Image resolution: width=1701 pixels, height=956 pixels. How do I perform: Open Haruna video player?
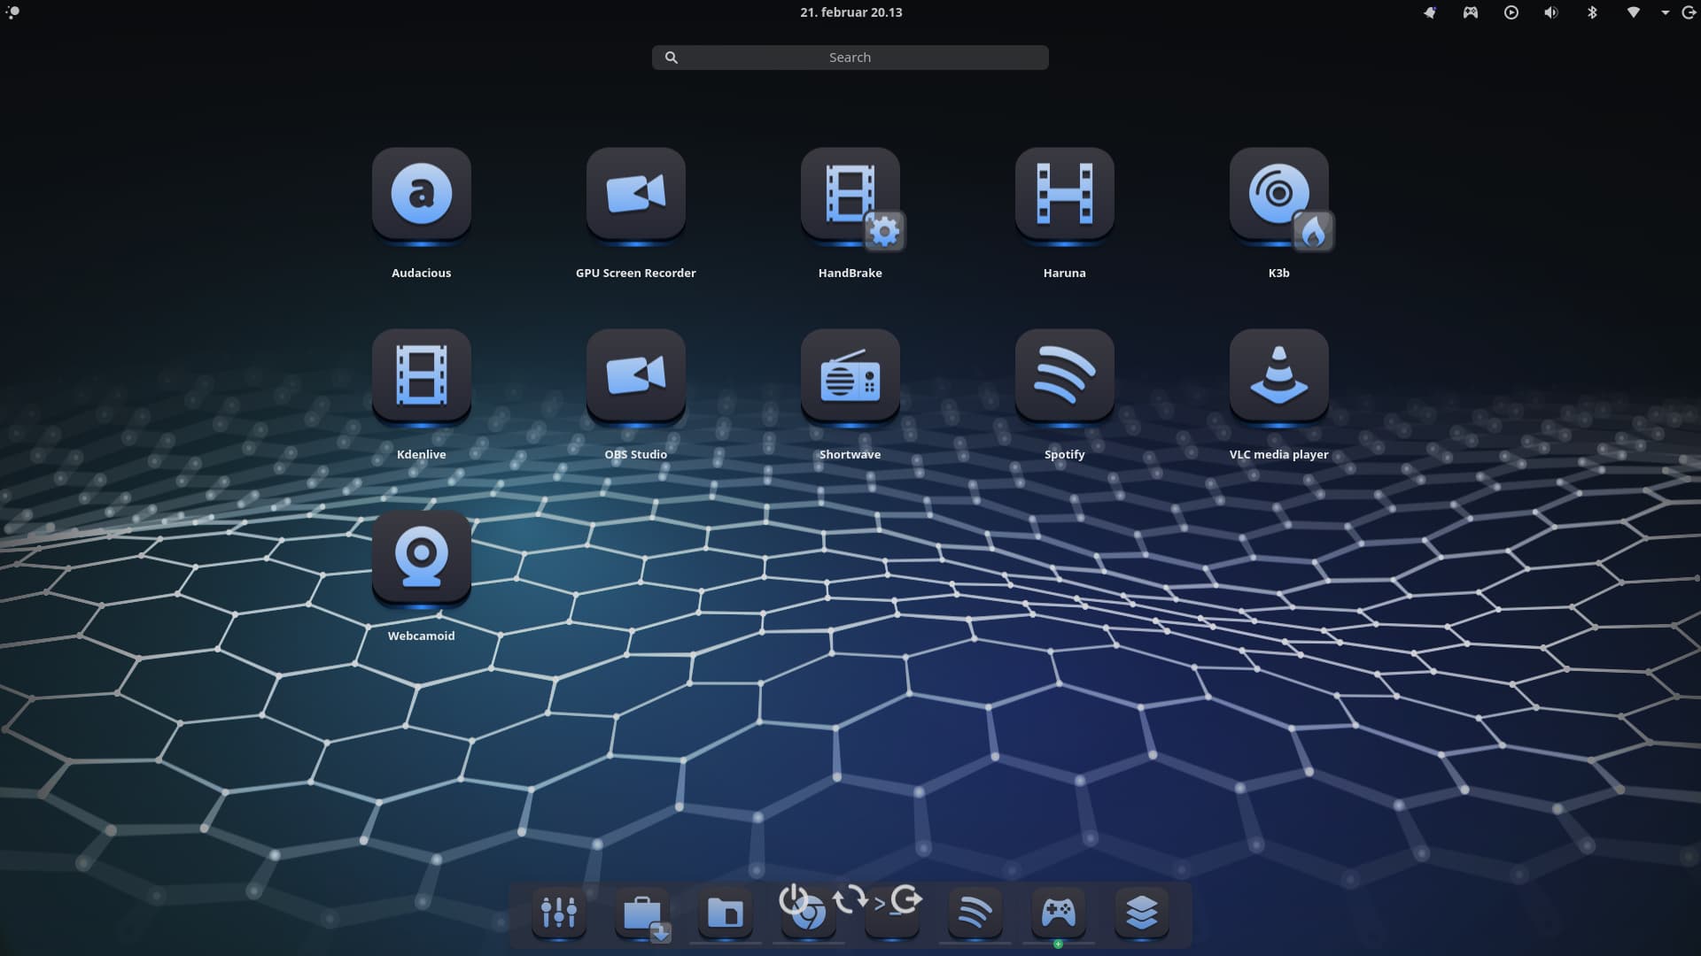pos(1065,194)
